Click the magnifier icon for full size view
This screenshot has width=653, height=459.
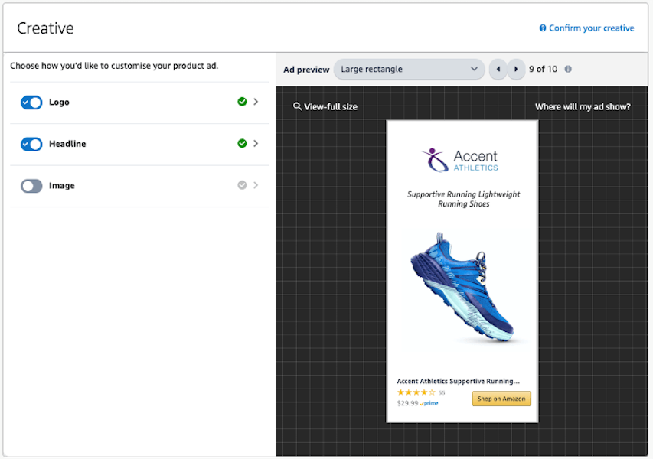297,106
